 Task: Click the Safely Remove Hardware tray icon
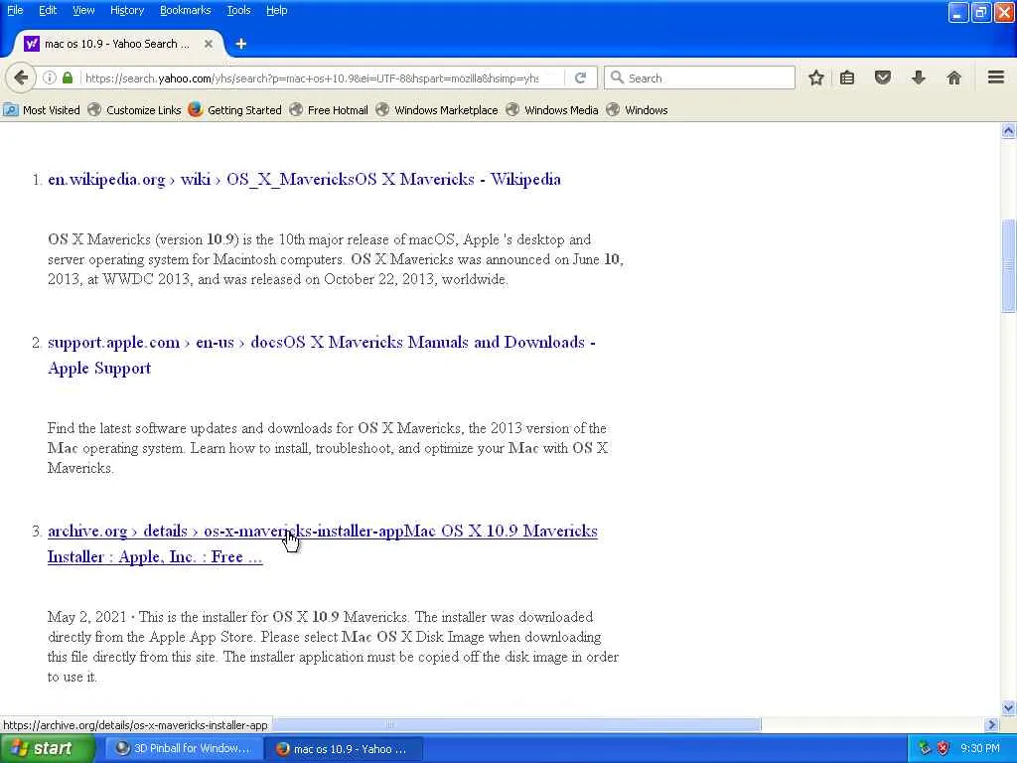[925, 748]
